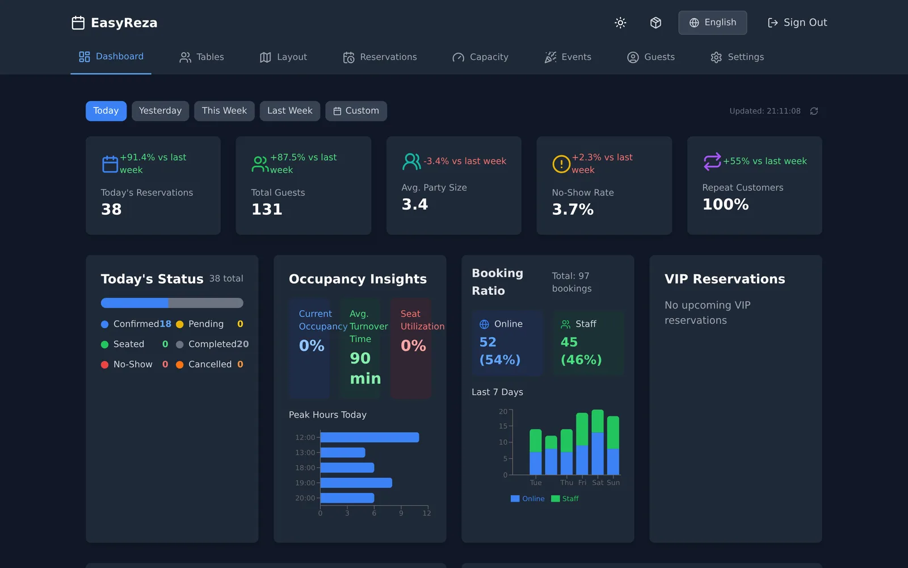Click the Events party popper icon
The width and height of the screenshot is (908, 568).
coord(550,57)
